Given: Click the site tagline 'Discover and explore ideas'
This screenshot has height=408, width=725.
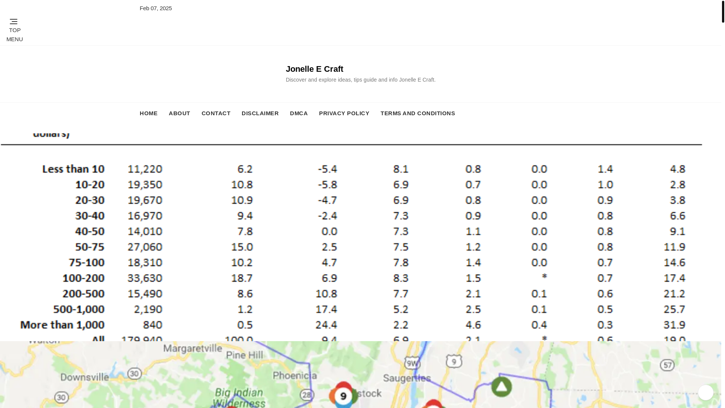Looking at the screenshot, I should pyautogui.click(x=361, y=80).
